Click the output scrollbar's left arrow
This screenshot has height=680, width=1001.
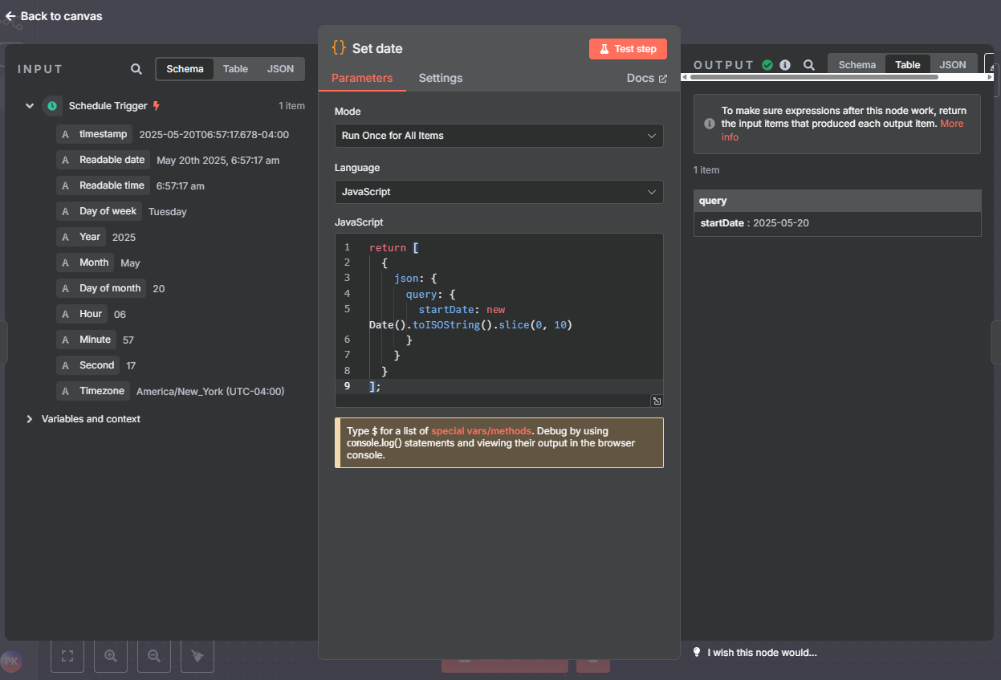pyautogui.click(x=684, y=77)
